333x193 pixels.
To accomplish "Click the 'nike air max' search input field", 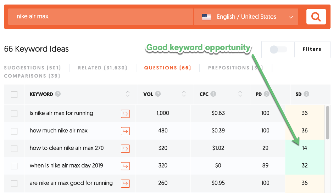I will click(101, 17).
